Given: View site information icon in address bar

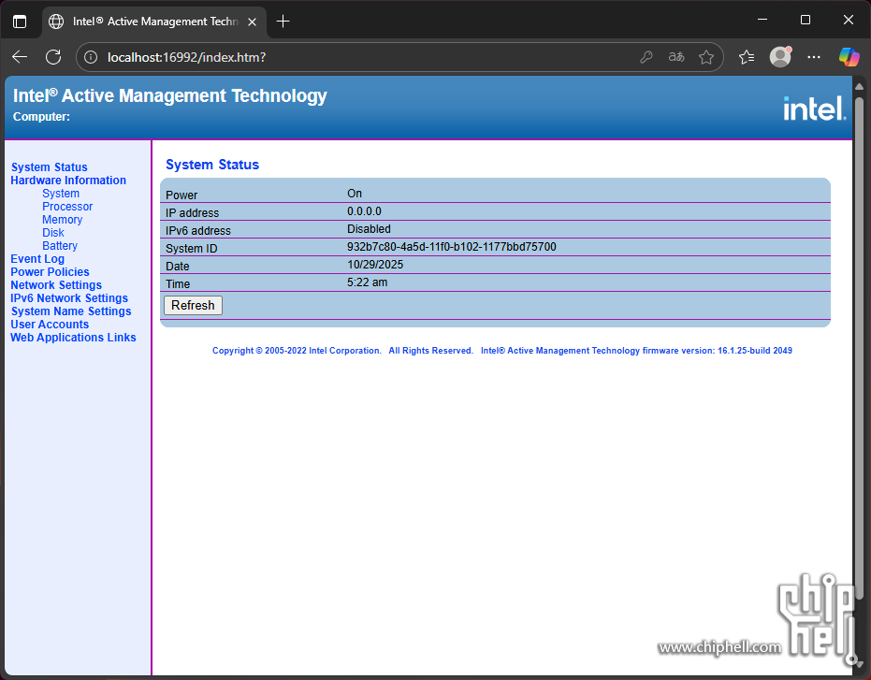Looking at the screenshot, I should pos(91,57).
